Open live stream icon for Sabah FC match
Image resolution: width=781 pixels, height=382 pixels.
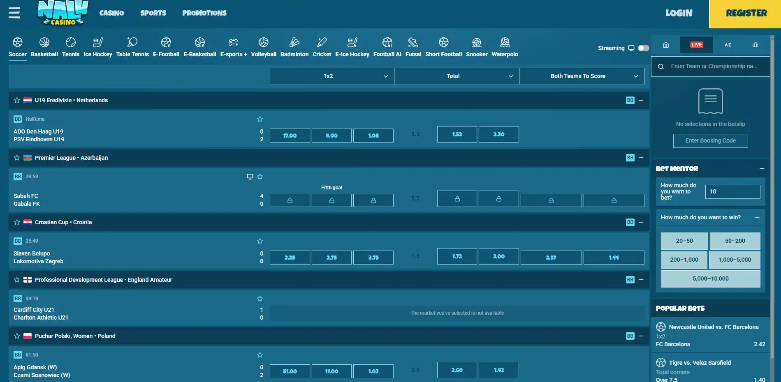[250, 177]
